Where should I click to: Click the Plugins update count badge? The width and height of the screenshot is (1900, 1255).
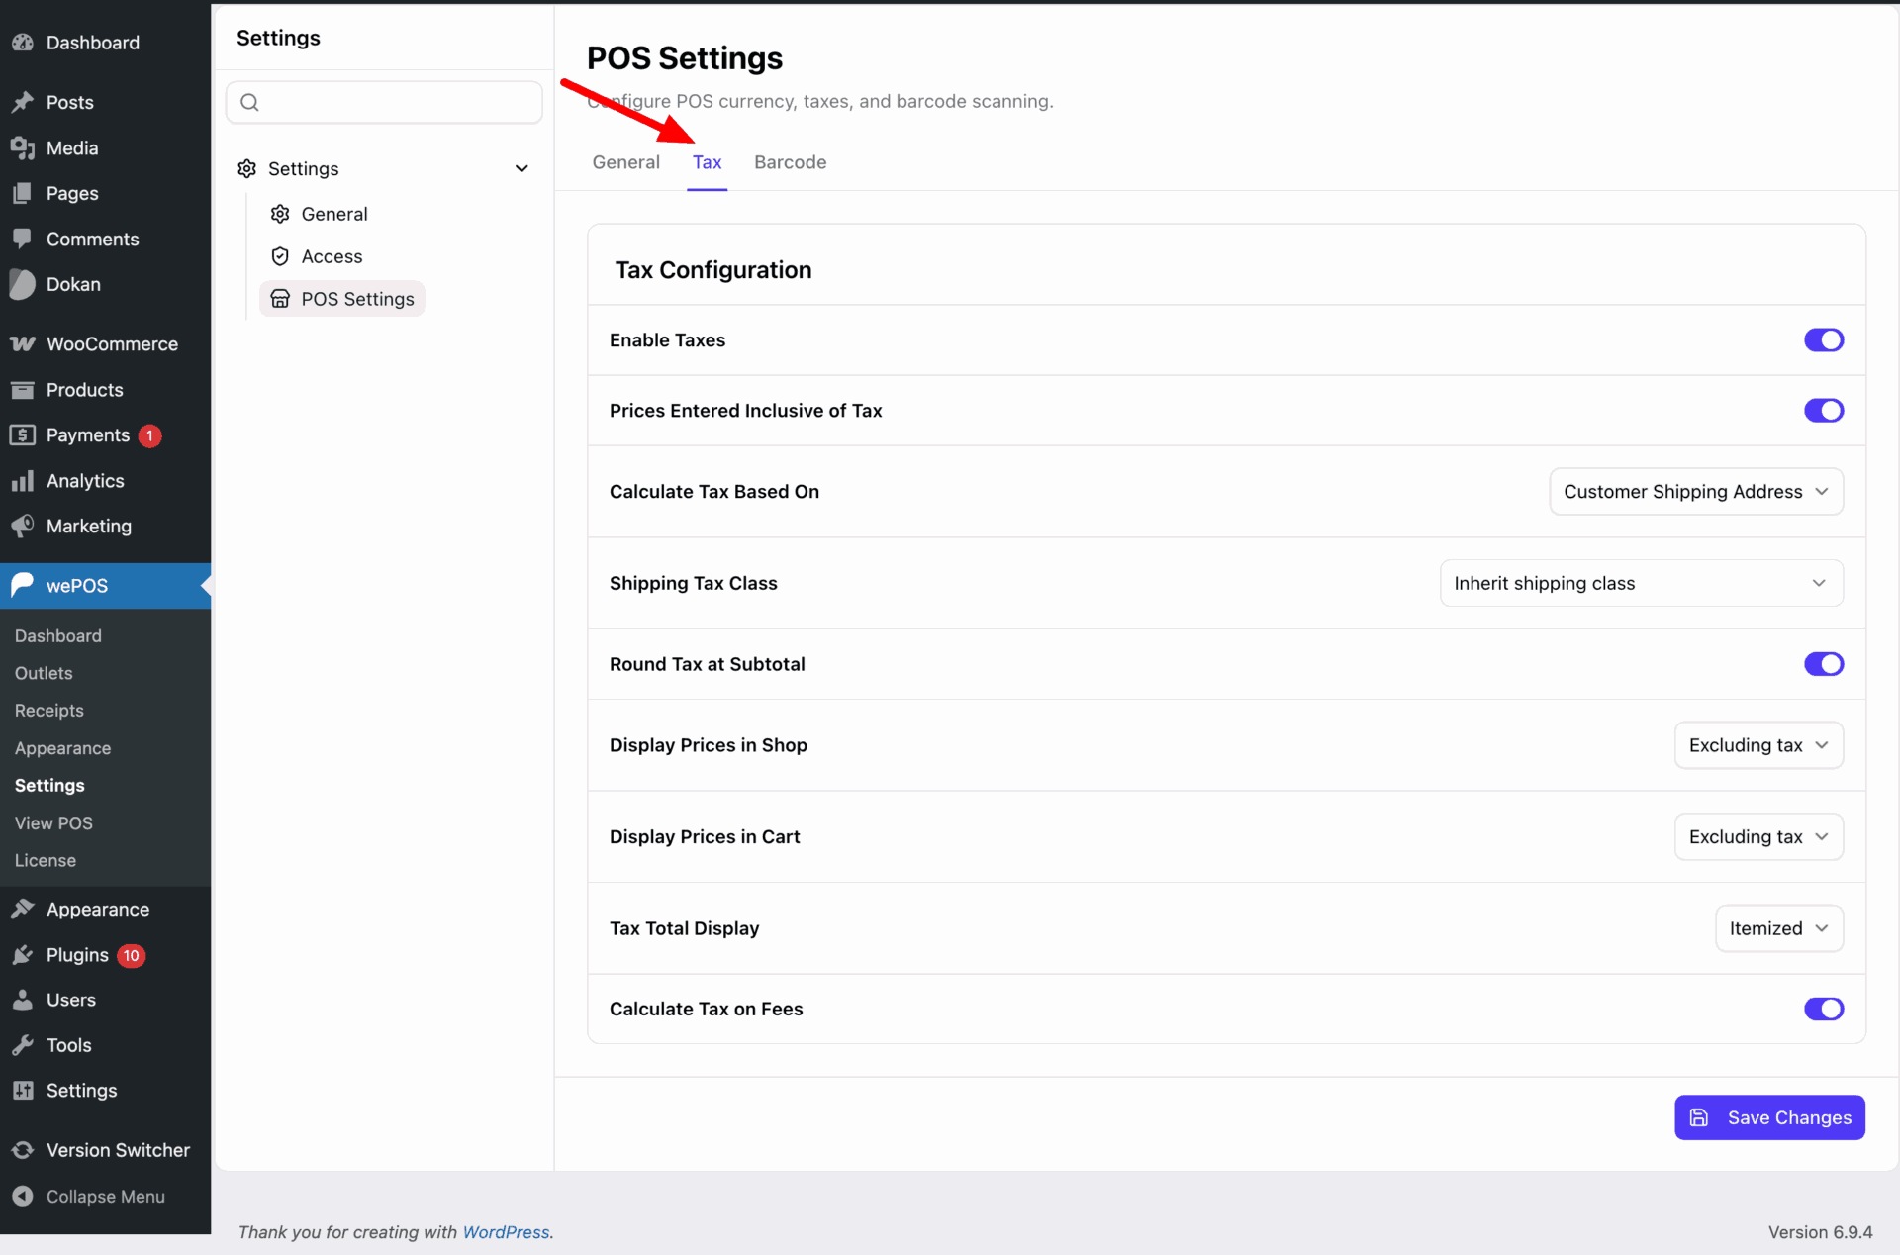click(x=132, y=955)
